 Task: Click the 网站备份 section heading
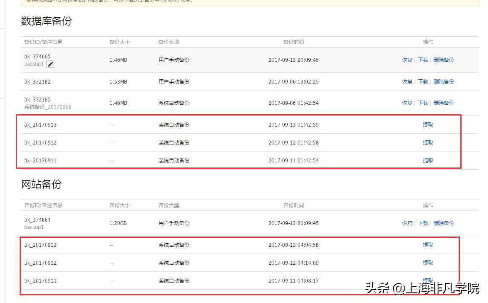41,184
